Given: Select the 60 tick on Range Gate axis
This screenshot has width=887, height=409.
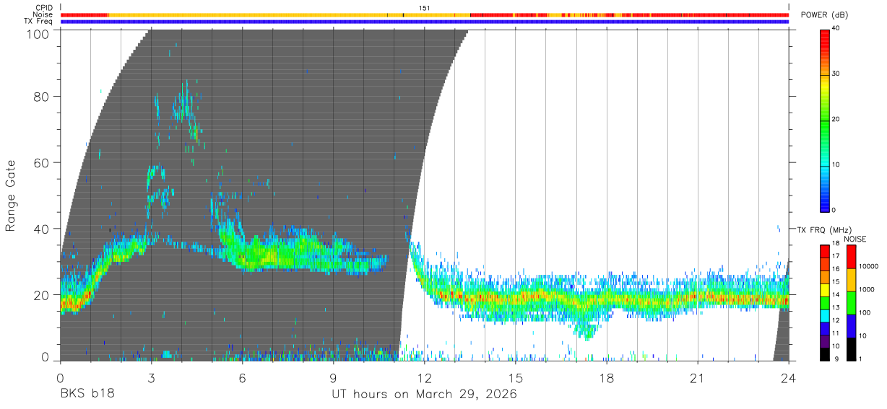Looking at the screenshot, I should pyautogui.click(x=41, y=163).
